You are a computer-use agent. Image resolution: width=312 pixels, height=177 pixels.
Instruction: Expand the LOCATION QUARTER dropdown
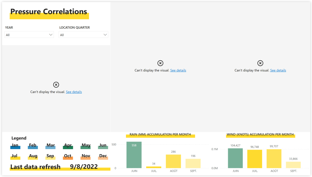[83, 35]
